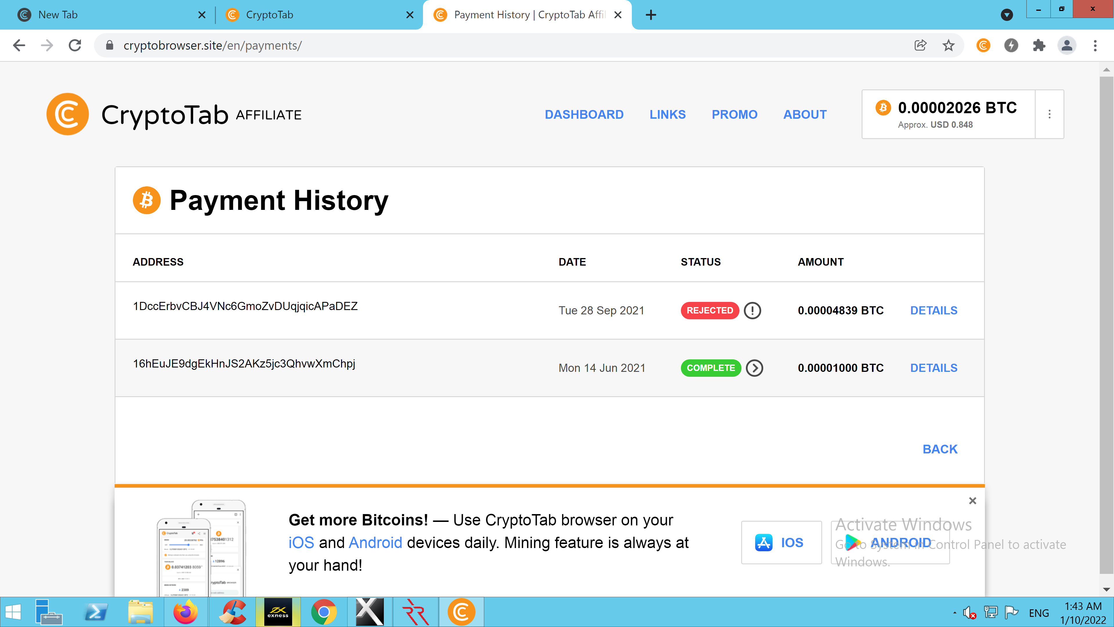Bookmark this page with the star icon
Image resolution: width=1114 pixels, height=627 pixels.
[948, 46]
